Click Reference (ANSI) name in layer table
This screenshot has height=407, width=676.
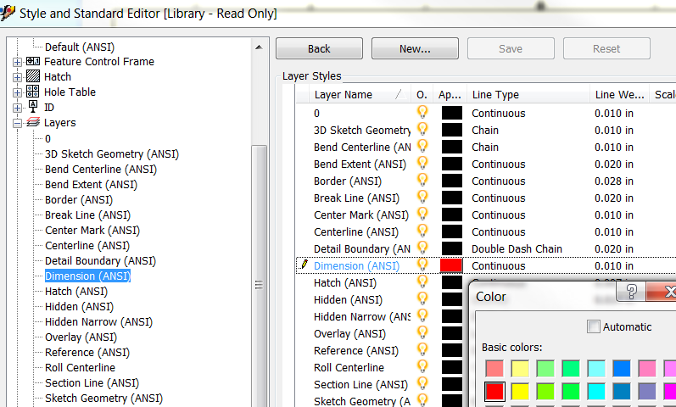tap(356, 350)
